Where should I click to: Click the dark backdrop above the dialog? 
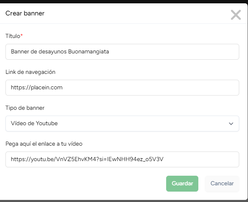click(124, 1)
